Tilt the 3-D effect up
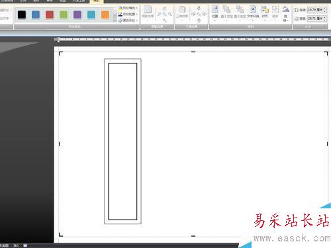The width and height of the screenshot is (331, 248). pyautogui.click(x=199, y=8)
